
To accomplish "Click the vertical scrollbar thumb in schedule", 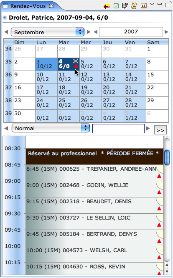I will 167,157.
